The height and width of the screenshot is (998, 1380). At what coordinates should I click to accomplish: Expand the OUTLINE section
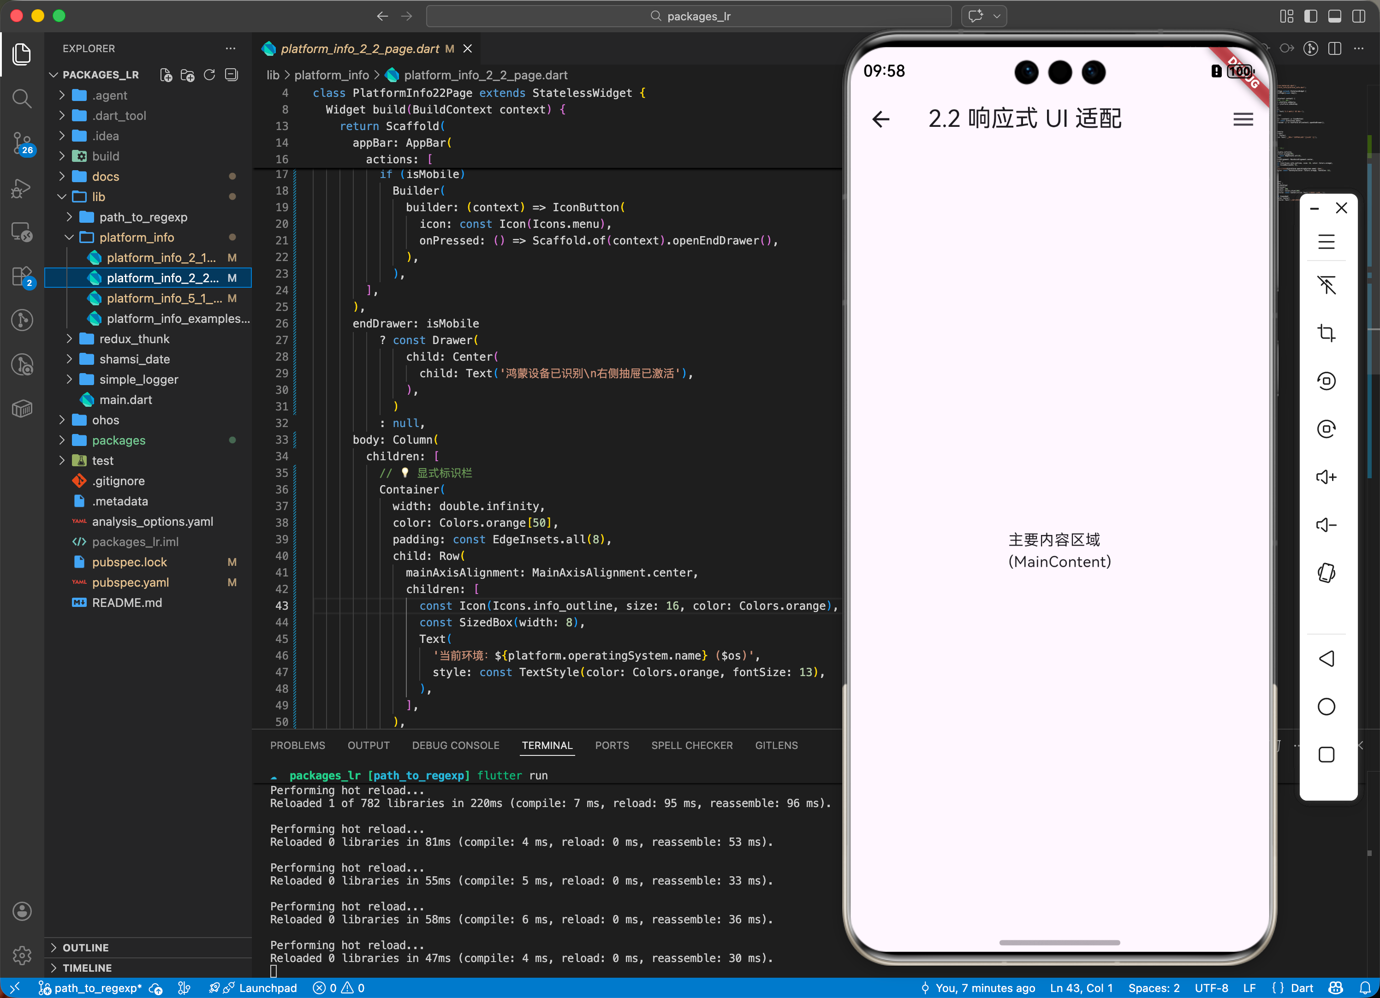coord(85,947)
